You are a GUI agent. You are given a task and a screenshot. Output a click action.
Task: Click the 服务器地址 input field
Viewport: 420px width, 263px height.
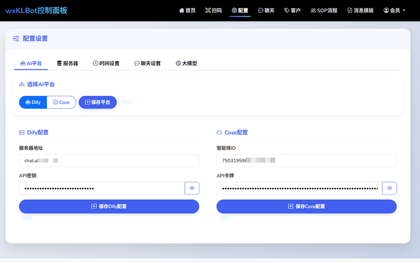pos(109,161)
